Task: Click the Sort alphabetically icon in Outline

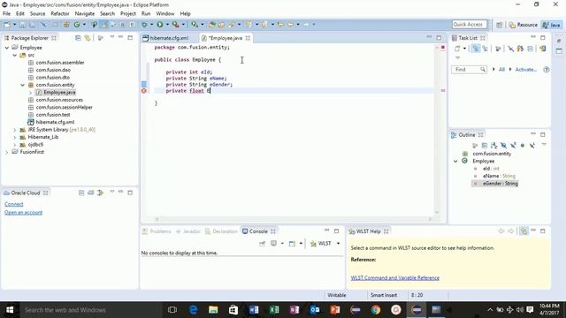Action: (x=493, y=145)
